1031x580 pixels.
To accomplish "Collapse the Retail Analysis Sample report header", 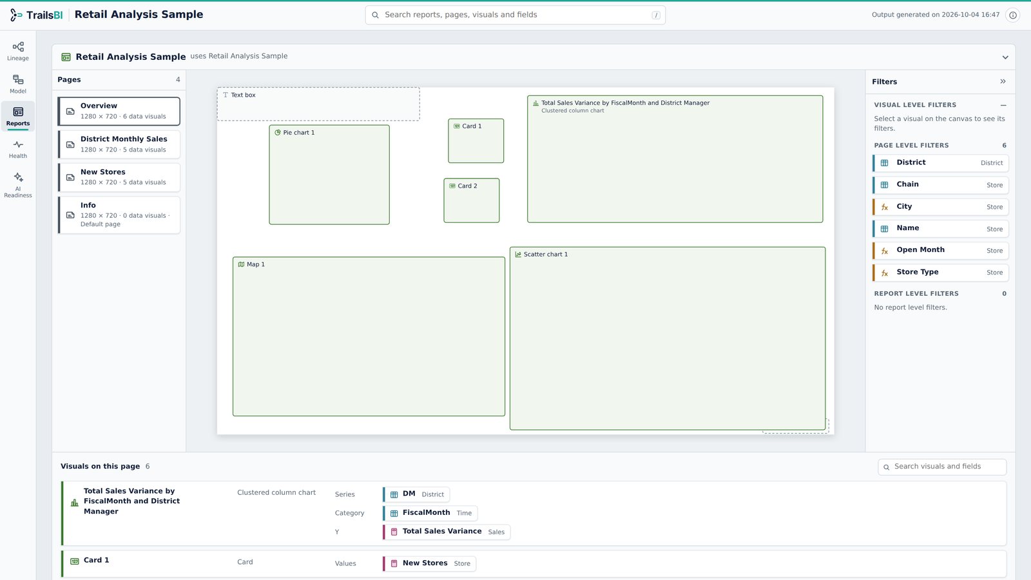I will 1005,57.
